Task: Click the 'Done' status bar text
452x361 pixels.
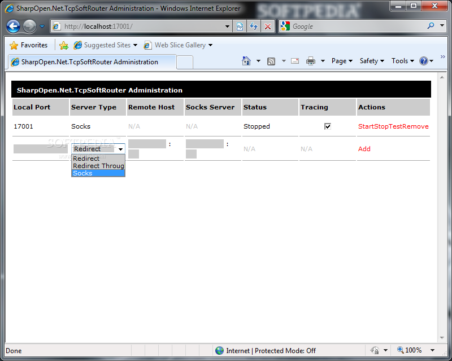Action: point(14,351)
